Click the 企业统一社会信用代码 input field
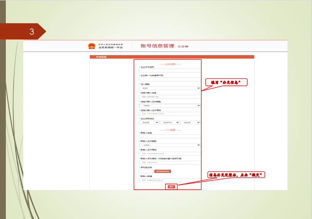This screenshot has width=312, height=219. click(x=169, y=79)
